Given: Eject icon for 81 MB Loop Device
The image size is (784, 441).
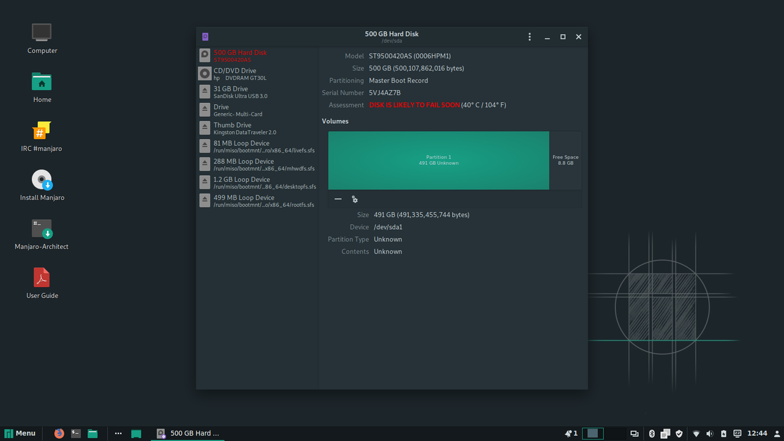Looking at the screenshot, I should tap(205, 146).
